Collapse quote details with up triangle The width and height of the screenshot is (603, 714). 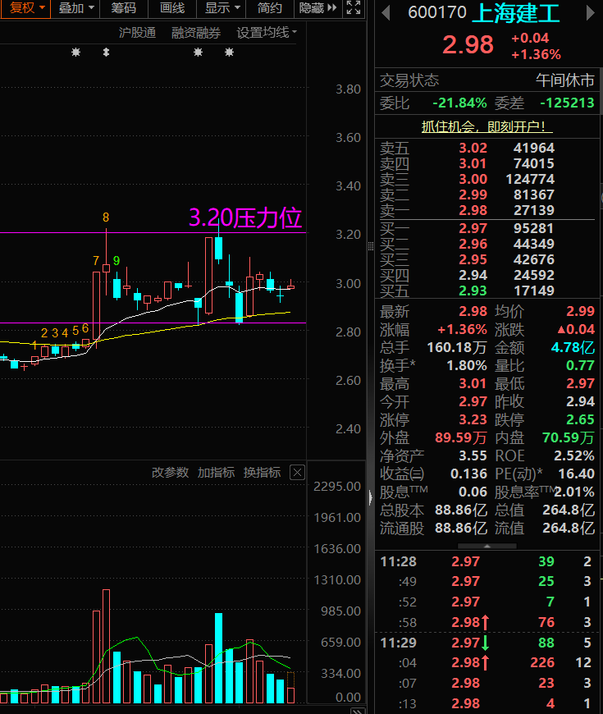487,546
